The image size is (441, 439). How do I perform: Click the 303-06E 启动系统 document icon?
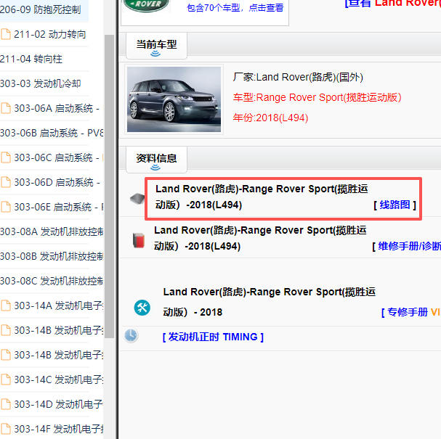point(6,207)
